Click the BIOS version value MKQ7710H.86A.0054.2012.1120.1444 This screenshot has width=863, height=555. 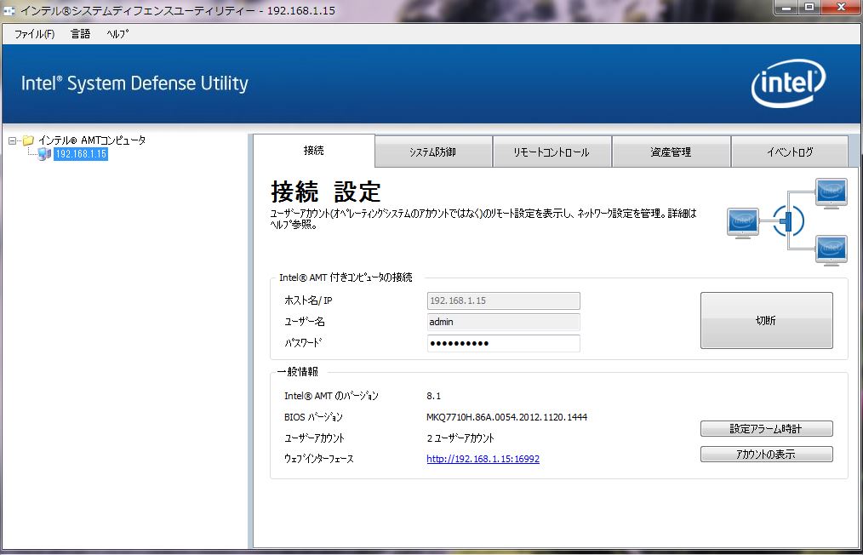click(506, 417)
